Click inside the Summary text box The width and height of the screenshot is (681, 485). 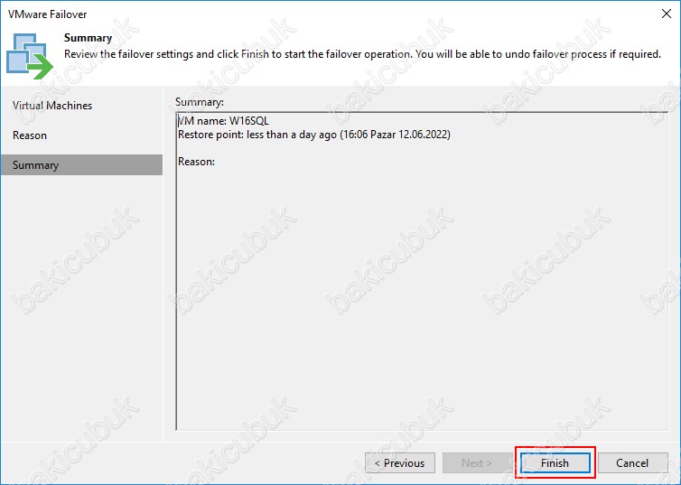coord(422,271)
